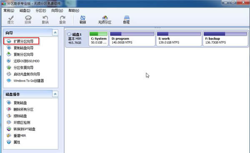Click icon beside 属性 properties
The image size is (250, 153).
click(x=9, y=142)
